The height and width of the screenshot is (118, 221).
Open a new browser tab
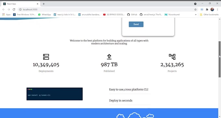[44, 4]
